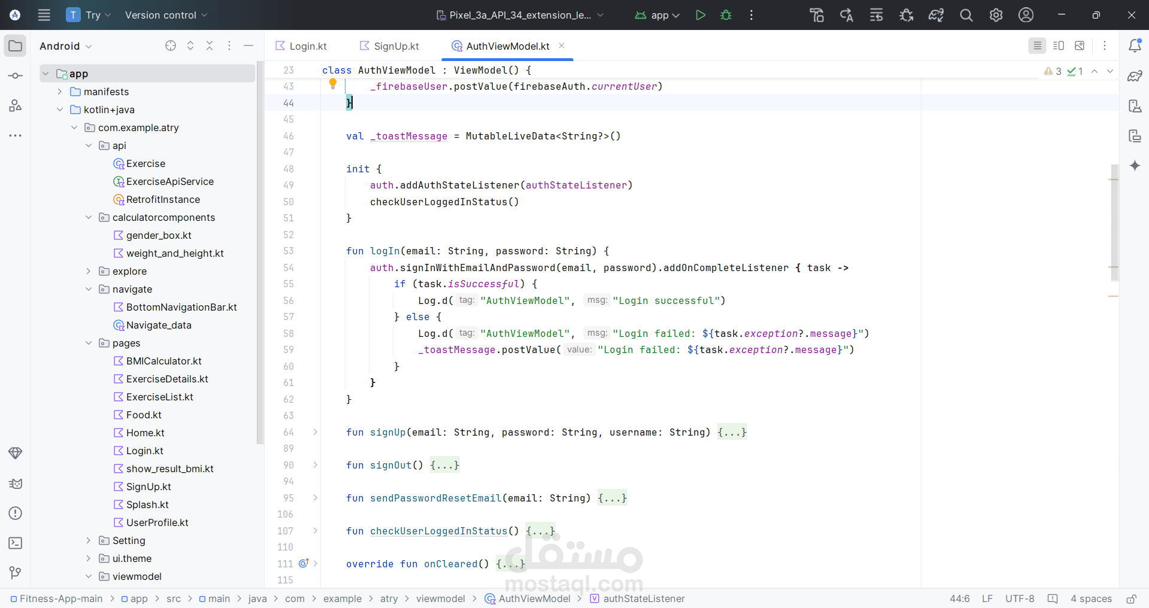Select opened file in project tree
Screen dimensions: 1149x608
coord(171,45)
